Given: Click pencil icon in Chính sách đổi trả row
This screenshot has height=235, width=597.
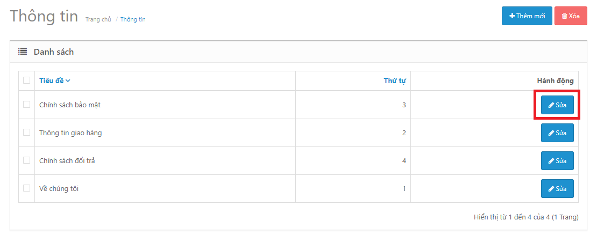Looking at the screenshot, I should click(x=551, y=161).
